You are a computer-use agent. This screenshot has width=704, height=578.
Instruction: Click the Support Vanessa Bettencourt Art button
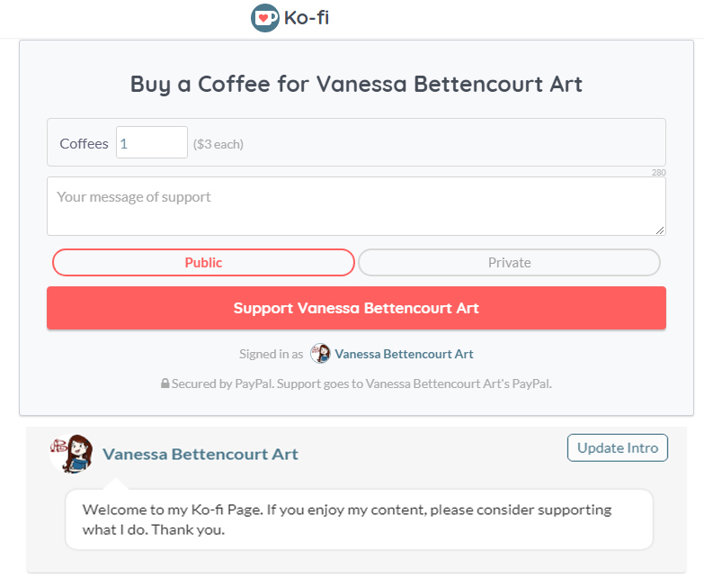[x=356, y=308]
